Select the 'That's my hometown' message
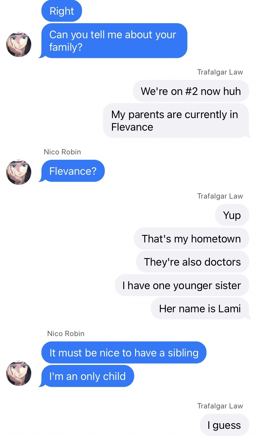Screen dimensions: 259x436 click(191, 239)
